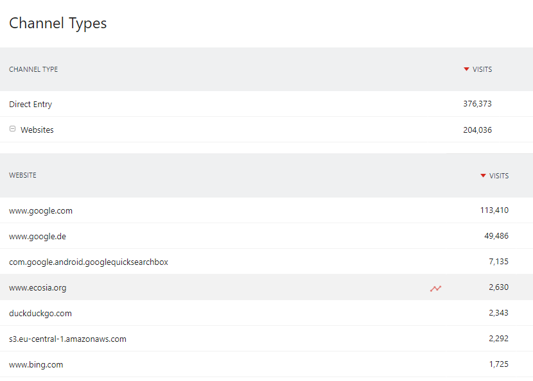Click the sort arrow beside website VISITS header
The image size is (533, 381).
[x=483, y=176]
